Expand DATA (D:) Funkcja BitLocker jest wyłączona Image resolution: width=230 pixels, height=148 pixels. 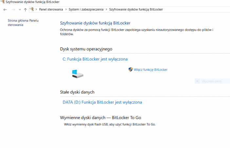pos(102,102)
